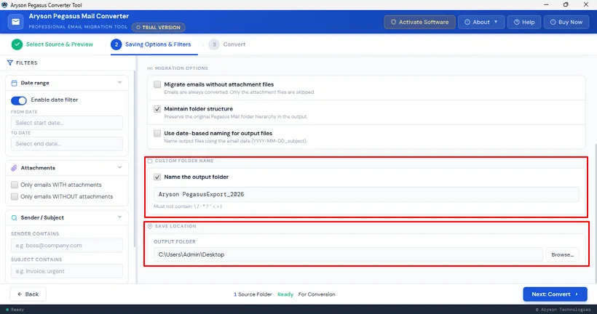597x314 pixels.
Task: Collapse the Date range section chevron
Action: point(119,82)
